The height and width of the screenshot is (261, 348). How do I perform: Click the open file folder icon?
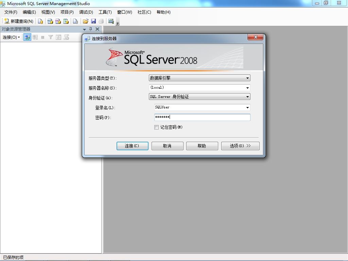[85, 21]
